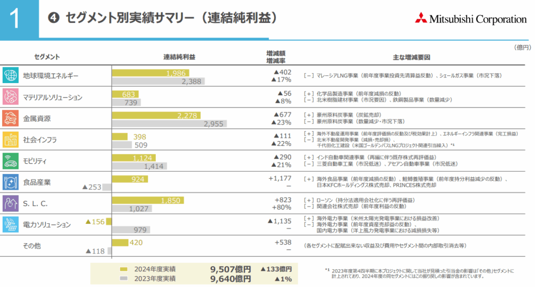The height and width of the screenshot is (287, 535).
Task: Click the 9,507億円 total
Action: 230,269
